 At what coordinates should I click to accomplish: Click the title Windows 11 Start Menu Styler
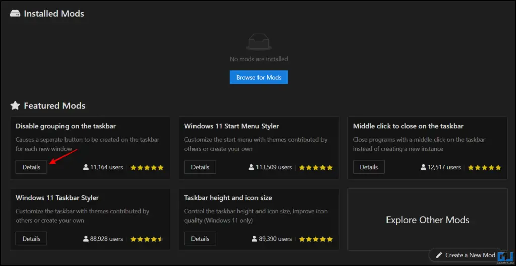(232, 126)
